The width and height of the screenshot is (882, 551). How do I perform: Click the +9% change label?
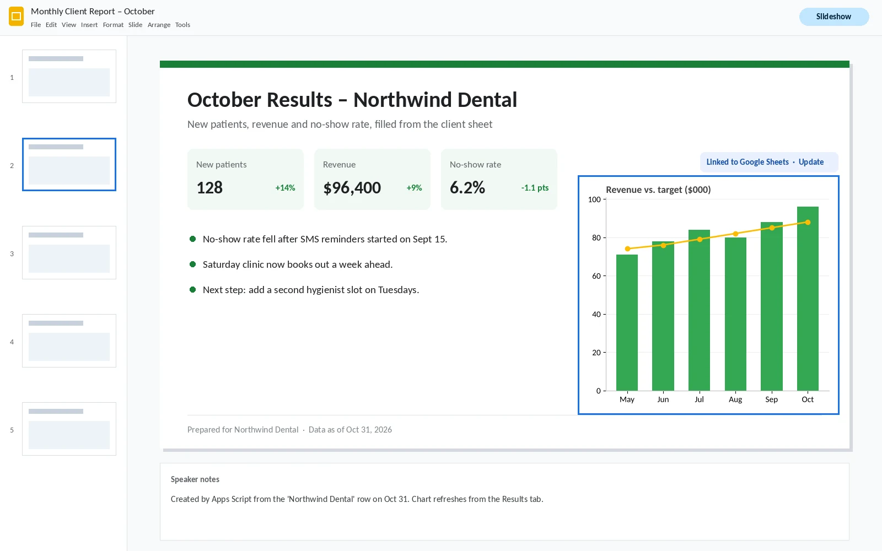(414, 188)
